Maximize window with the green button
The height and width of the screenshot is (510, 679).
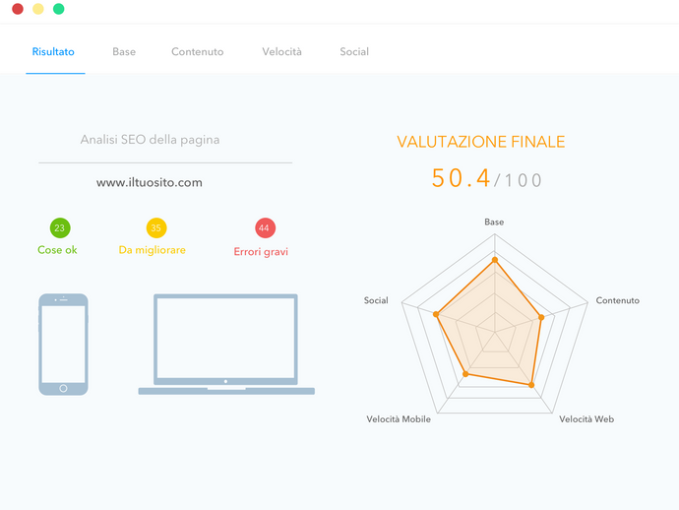click(x=58, y=9)
